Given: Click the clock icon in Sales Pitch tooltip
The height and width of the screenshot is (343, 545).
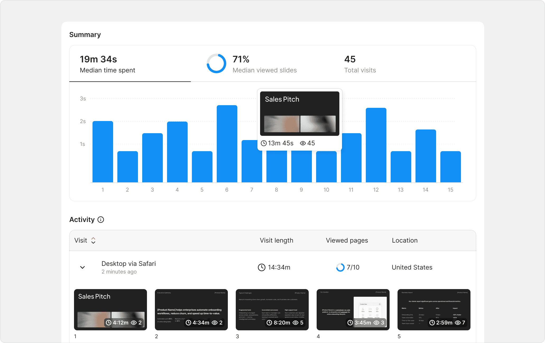Looking at the screenshot, I should point(264,143).
